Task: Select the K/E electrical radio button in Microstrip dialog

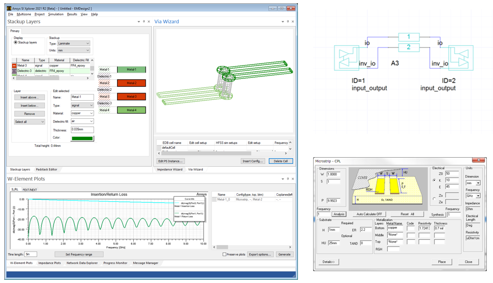Action: coord(434,180)
